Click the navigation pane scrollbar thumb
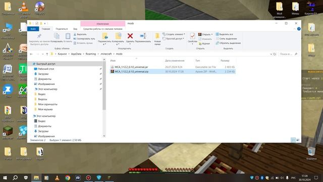The width and height of the screenshot is (323, 182). [x=104, y=85]
